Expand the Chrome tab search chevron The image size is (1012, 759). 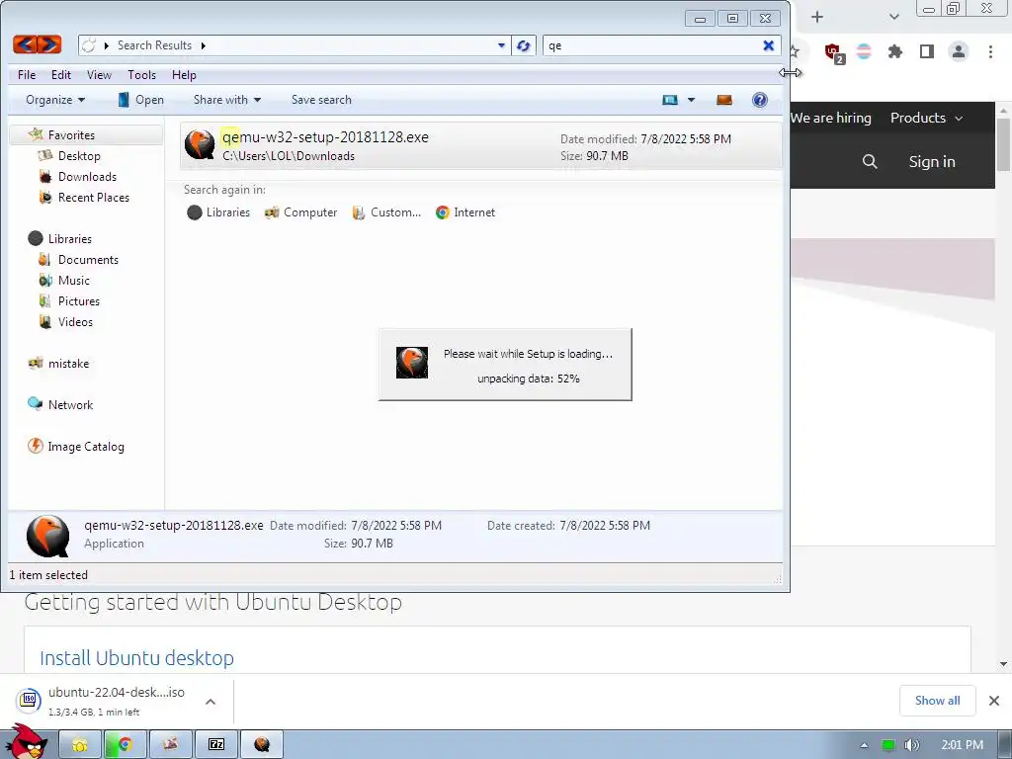[893, 17]
